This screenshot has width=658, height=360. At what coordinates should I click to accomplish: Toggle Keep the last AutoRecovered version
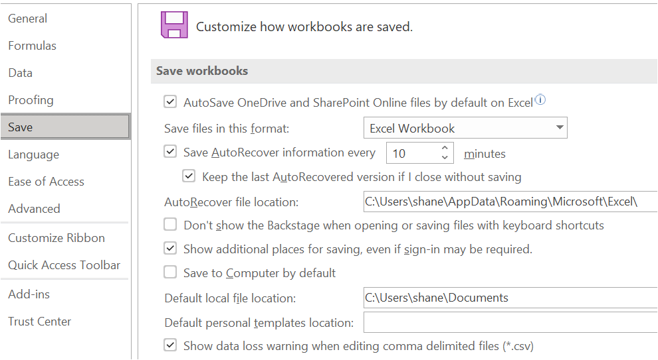189,176
